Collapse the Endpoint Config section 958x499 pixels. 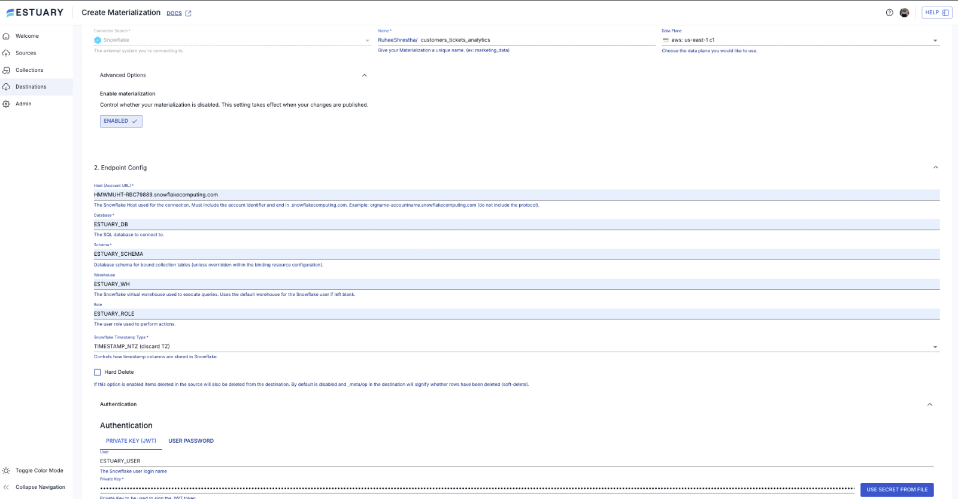coord(935,168)
